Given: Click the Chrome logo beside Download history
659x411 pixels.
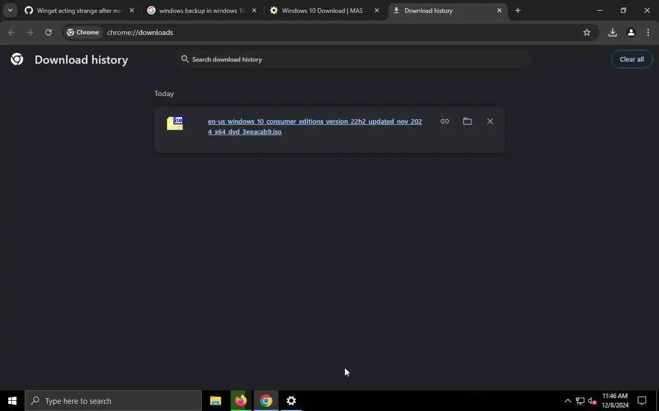Looking at the screenshot, I should (x=17, y=60).
